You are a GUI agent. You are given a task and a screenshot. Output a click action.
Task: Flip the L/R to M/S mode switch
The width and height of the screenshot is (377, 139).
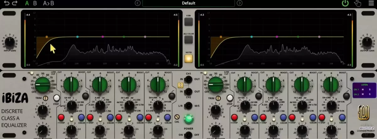point(189,106)
